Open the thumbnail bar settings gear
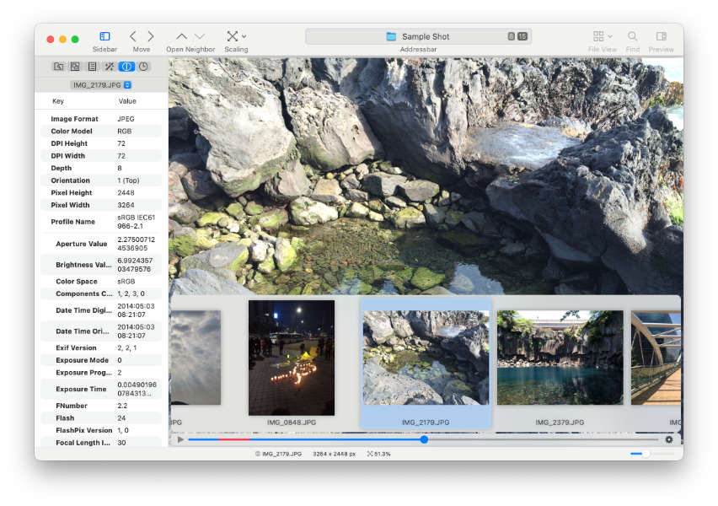Screen dimensions: 718x506 point(669,439)
